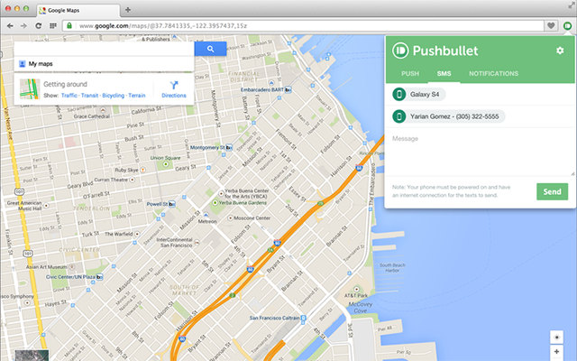Screen dimensions: 577x361
Task: Click the Google Maps search field
Action: point(105,49)
